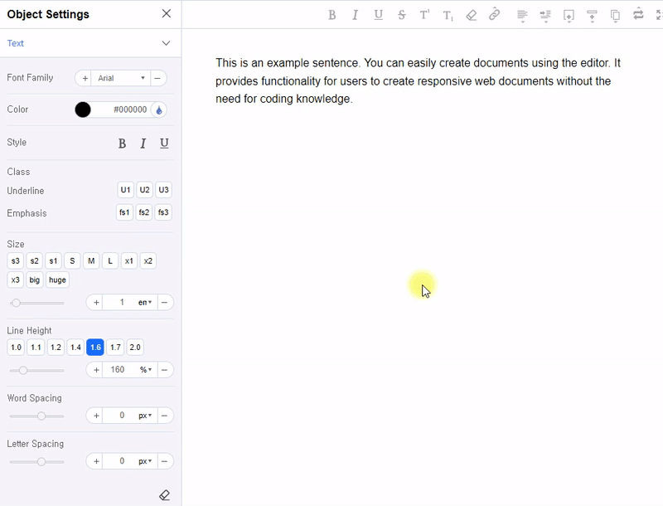Select line height 1.2

[x=56, y=348]
